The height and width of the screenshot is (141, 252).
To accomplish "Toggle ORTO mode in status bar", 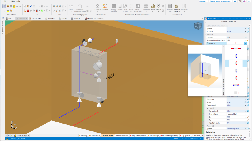I will point(176,138).
